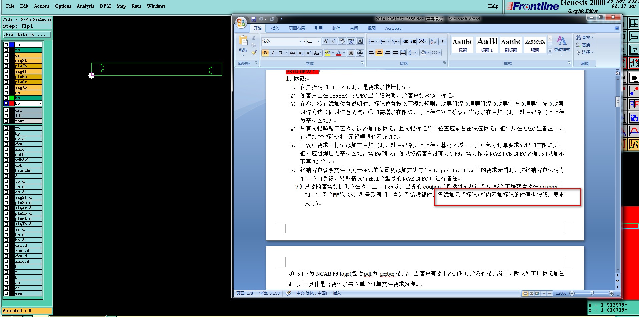This screenshot has width=639, height=317.
Task: Select the 'sig4t' layer row
Action: [x=28, y=71]
